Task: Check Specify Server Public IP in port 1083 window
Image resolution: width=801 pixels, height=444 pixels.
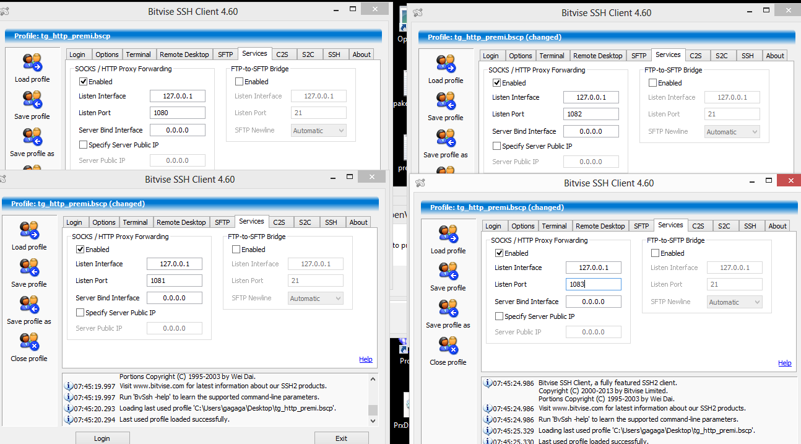Action: pyautogui.click(x=499, y=316)
